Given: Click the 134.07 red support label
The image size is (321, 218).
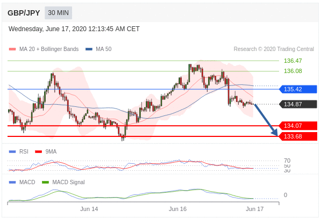Looking at the screenshot, I should point(298,126).
